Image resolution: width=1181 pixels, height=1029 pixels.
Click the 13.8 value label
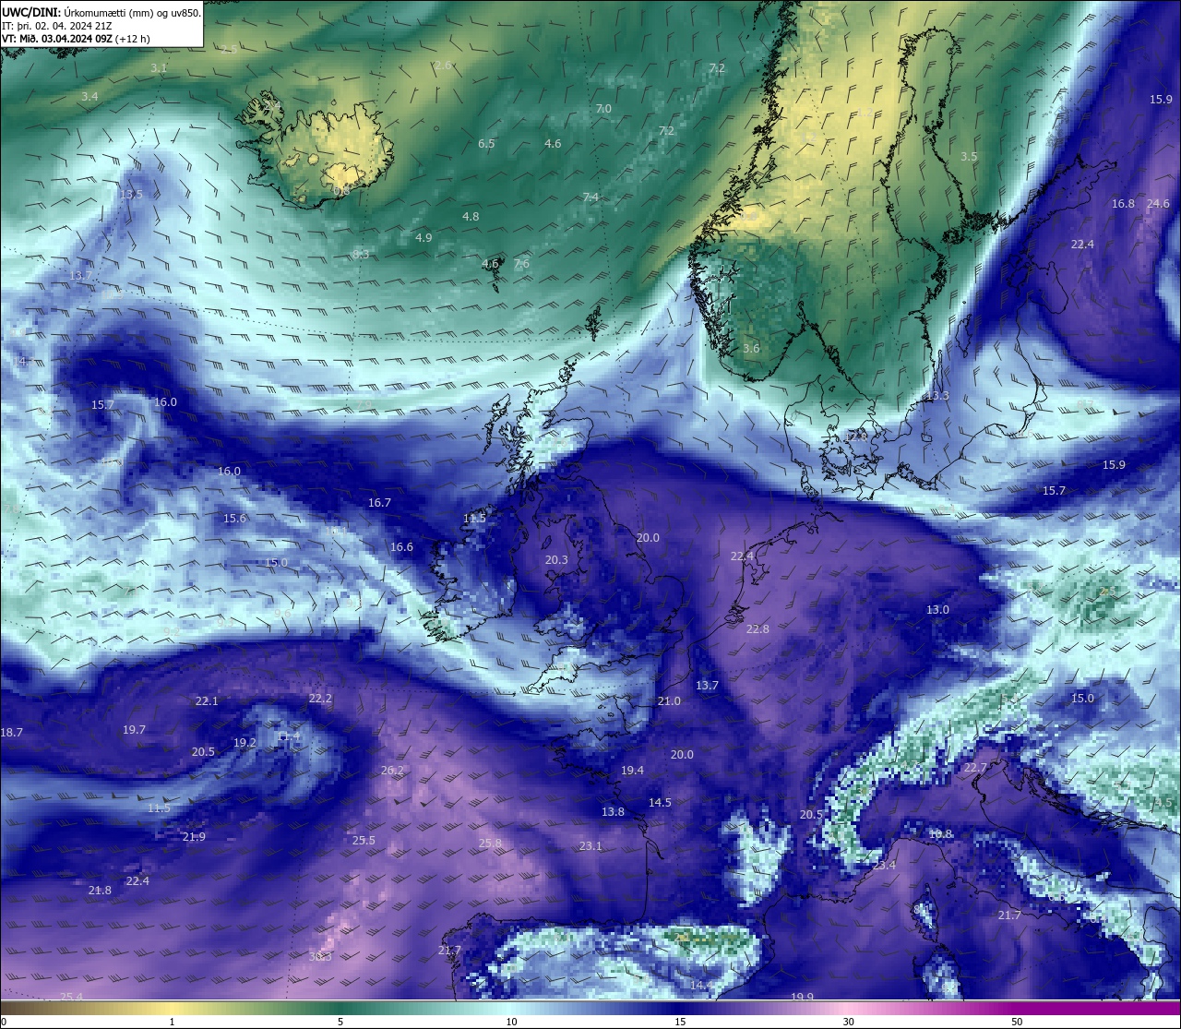pyautogui.click(x=613, y=812)
